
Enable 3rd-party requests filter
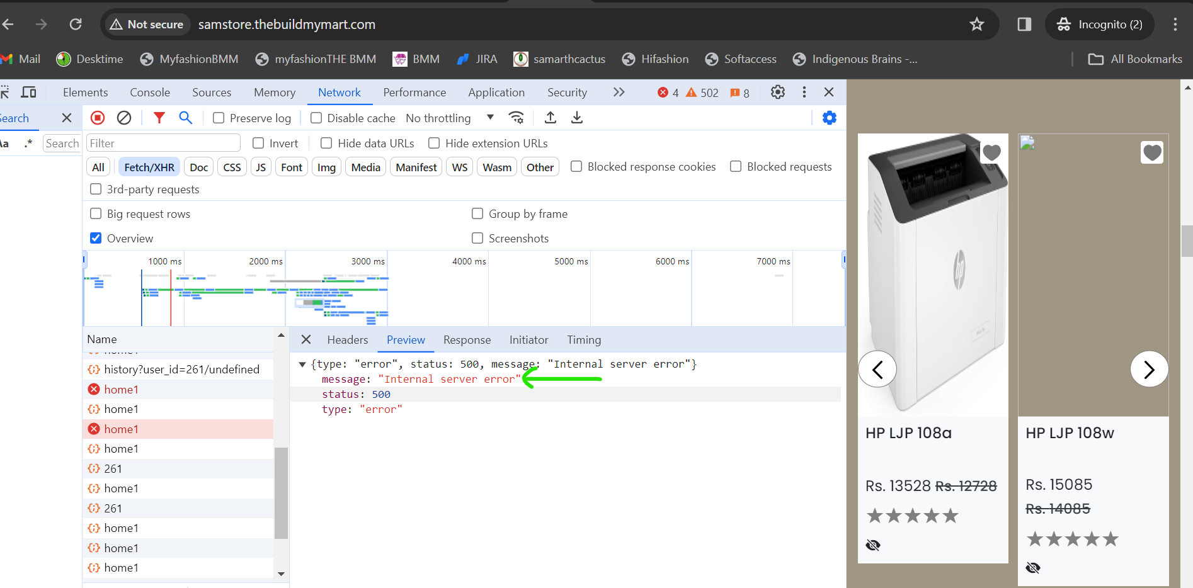point(96,189)
